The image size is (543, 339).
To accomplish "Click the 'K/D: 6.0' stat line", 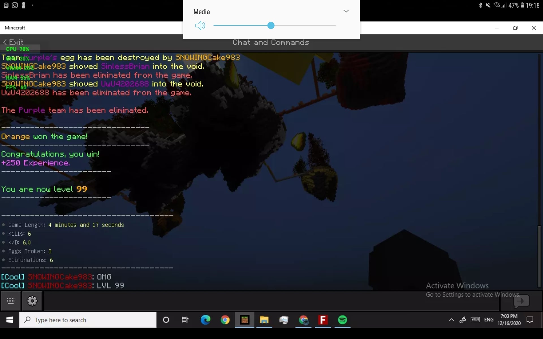I will click(x=16, y=242).
